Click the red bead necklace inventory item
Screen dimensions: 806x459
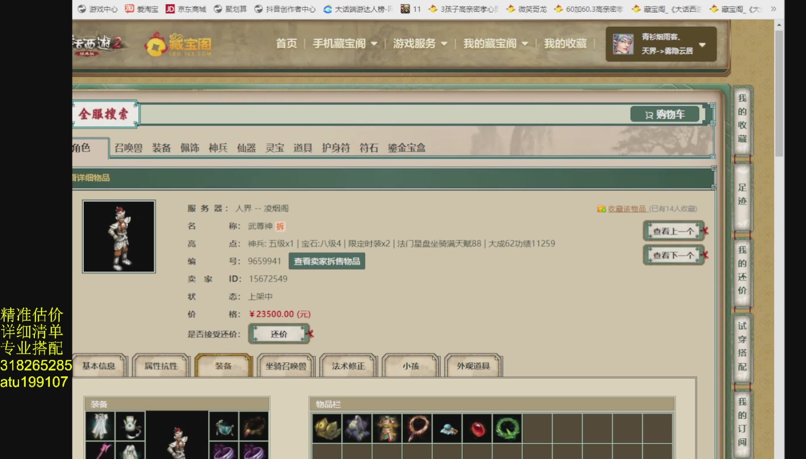[417, 429]
